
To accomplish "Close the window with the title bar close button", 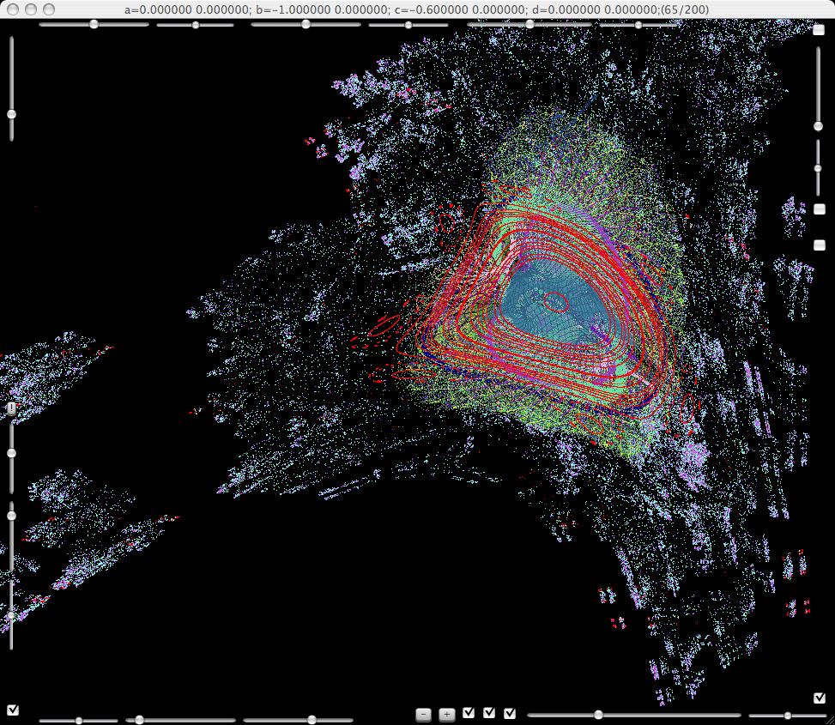I will pyautogui.click(x=14, y=9).
